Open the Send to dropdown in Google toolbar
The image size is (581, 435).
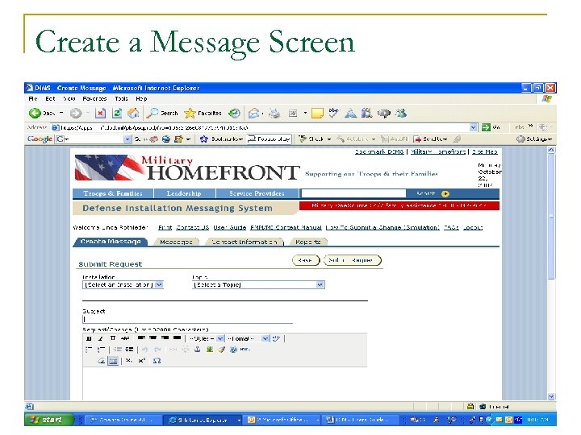coord(430,139)
